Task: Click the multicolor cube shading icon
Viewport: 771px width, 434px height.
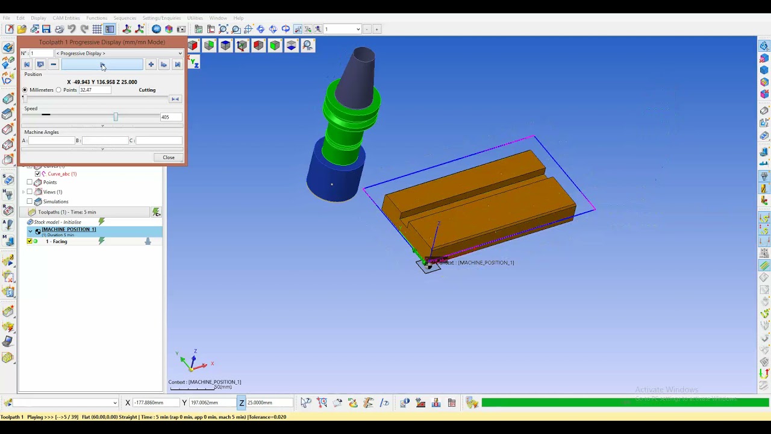Action: coord(169,29)
